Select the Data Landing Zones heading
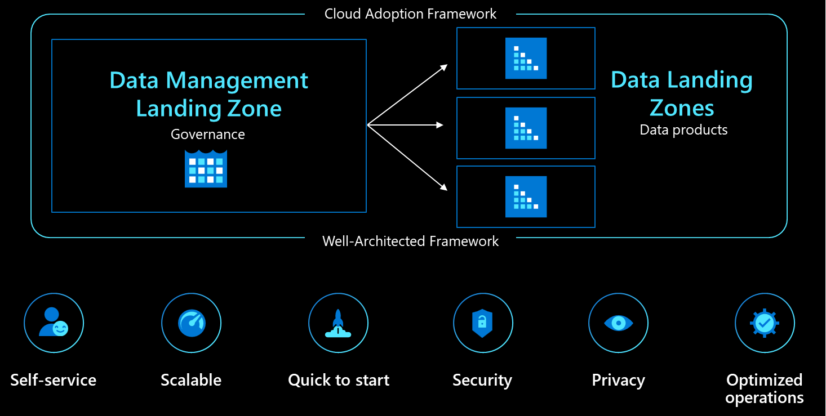This screenshot has width=826, height=416. pyautogui.click(x=682, y=93)
